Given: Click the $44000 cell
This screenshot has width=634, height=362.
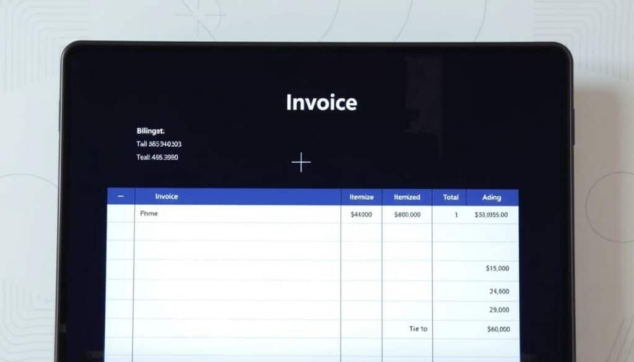Looking at the screenshot, I should pyautogui.click(x=361, y=215).
